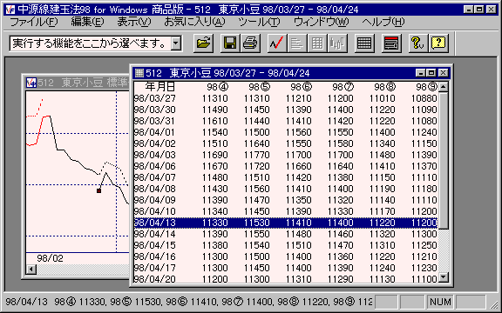Click the app icon in main title bar
Image resolution: width=502 pixels, height=313 pixels.
pyautogui.click(x=10, y=10)
